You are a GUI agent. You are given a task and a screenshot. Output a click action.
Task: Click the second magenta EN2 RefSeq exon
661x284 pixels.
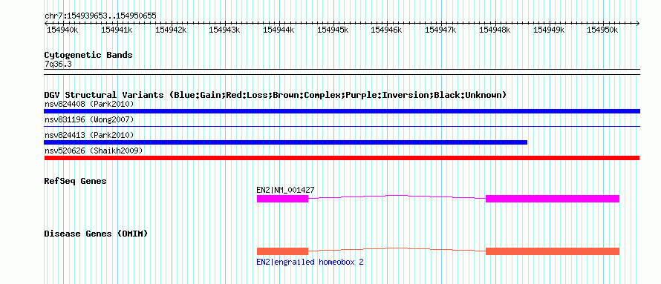[x=553, y=199]
